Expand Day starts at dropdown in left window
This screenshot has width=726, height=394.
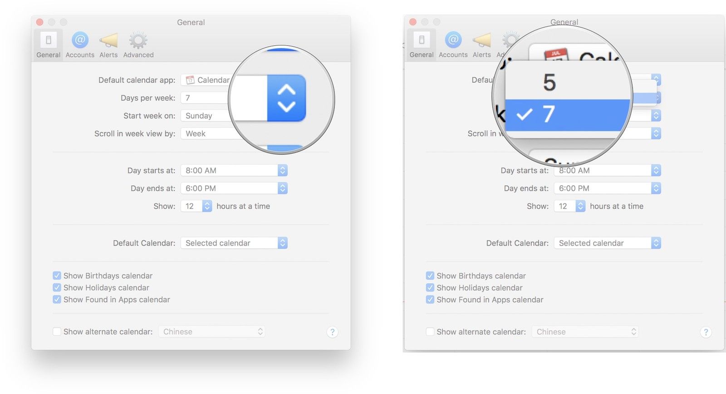tap(282, 171)
